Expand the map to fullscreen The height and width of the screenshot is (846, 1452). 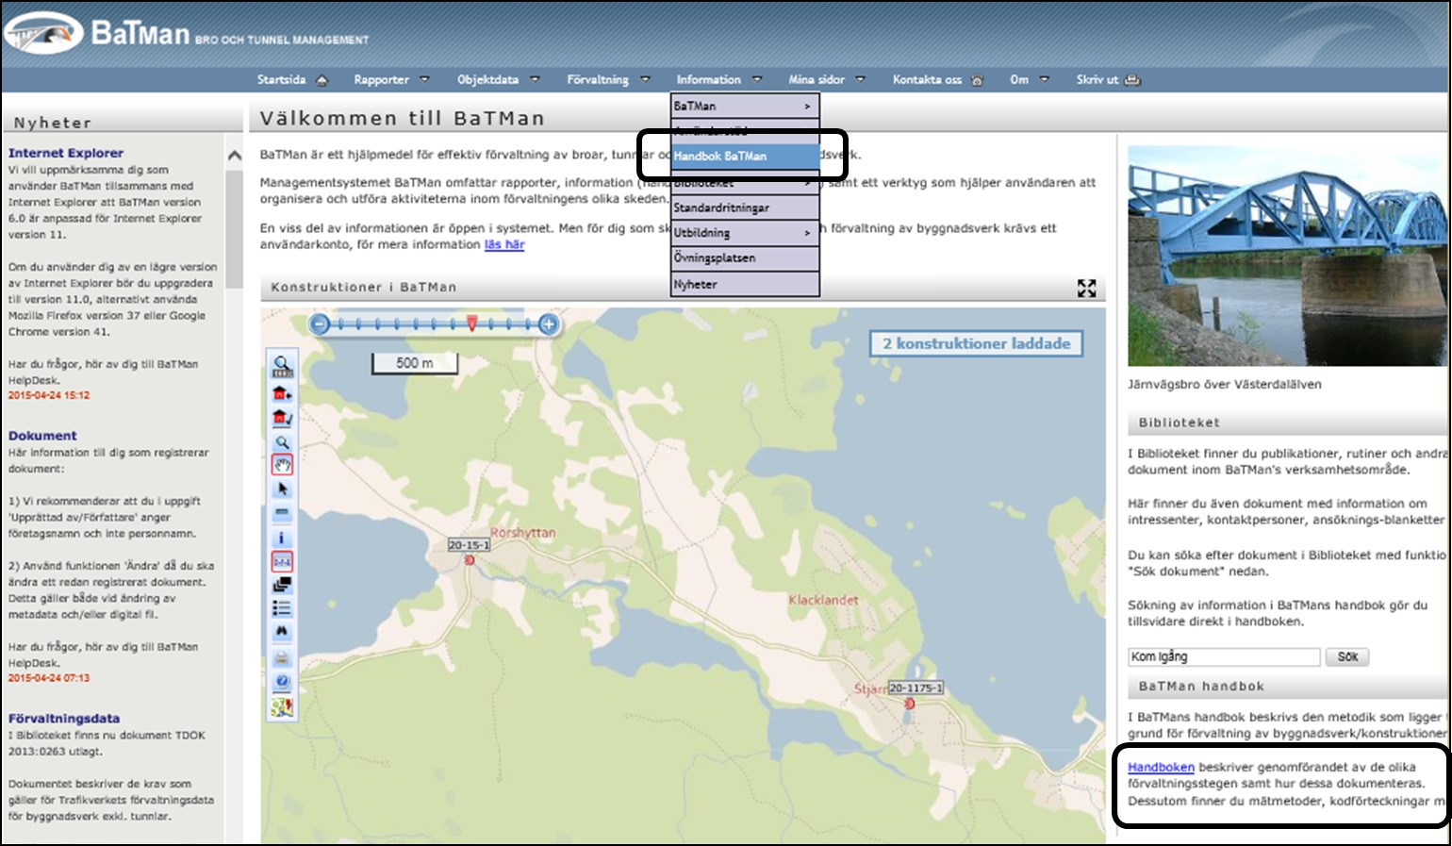pyautogui.click(x=1086, y=289)
